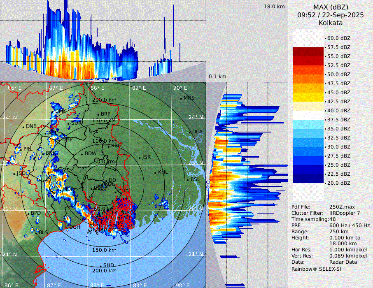This screenshot has width=373, height=288.
Task: Select the white legend color band
Action: [x=308, y=115]
